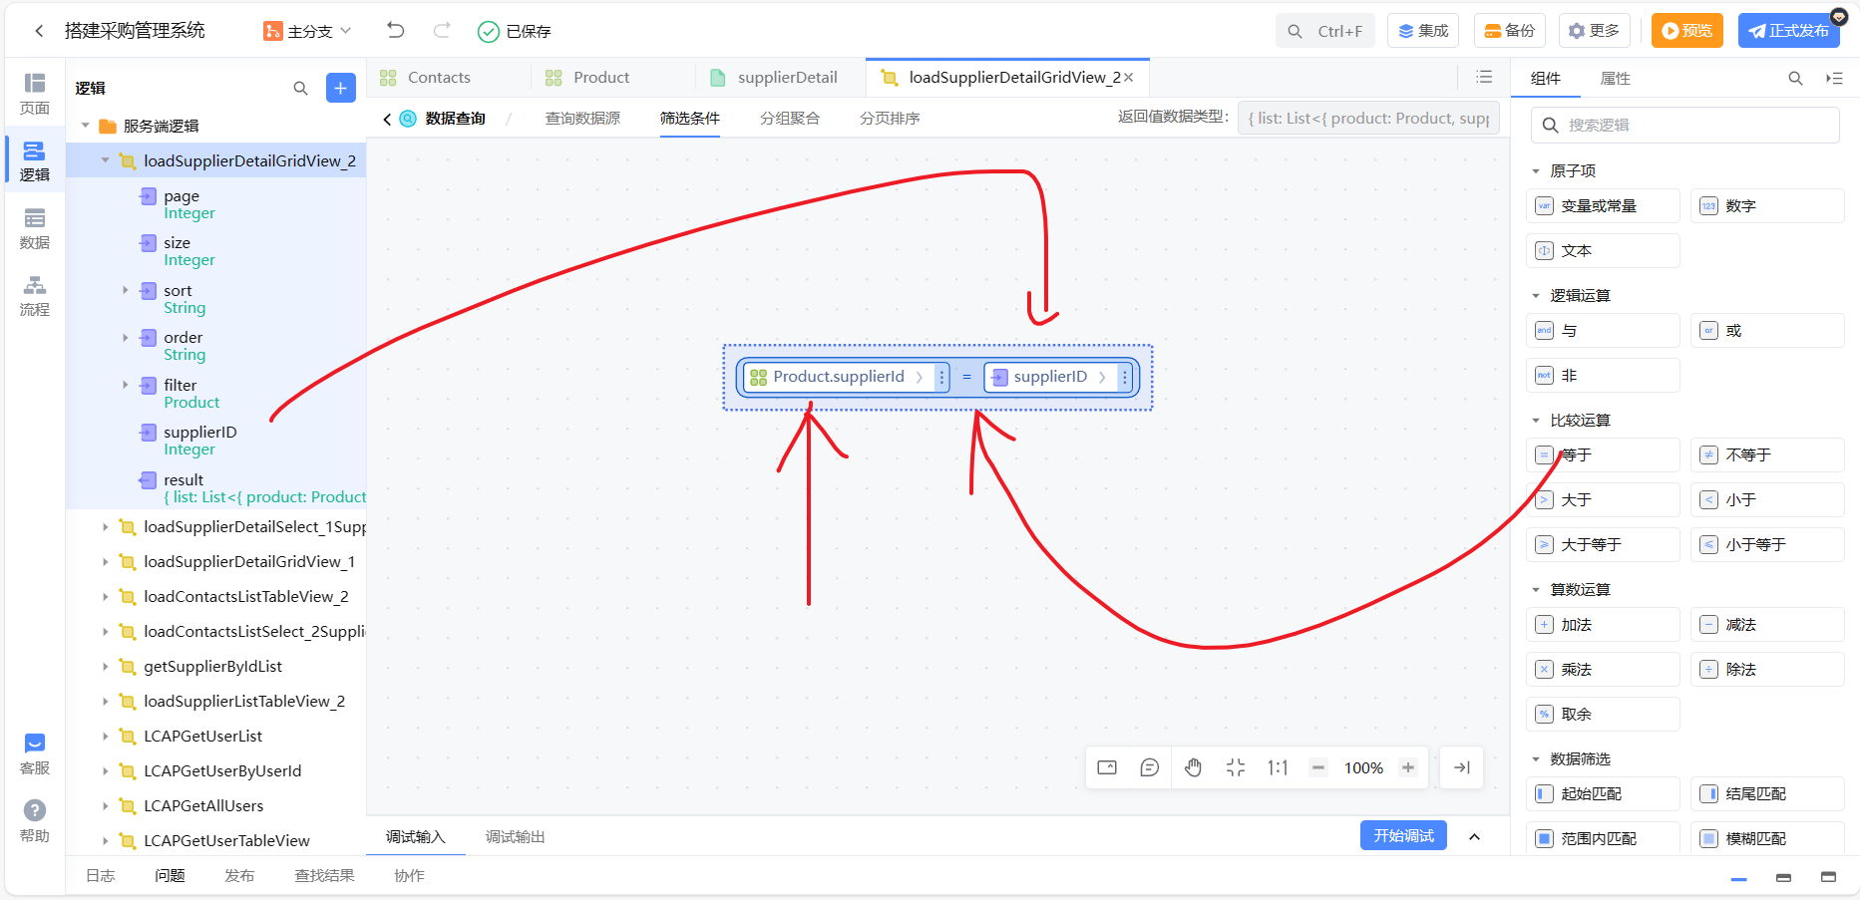Open options on Product.supplierId operand
This screenshot has height=900, width=1860.
tap(941, 378)
